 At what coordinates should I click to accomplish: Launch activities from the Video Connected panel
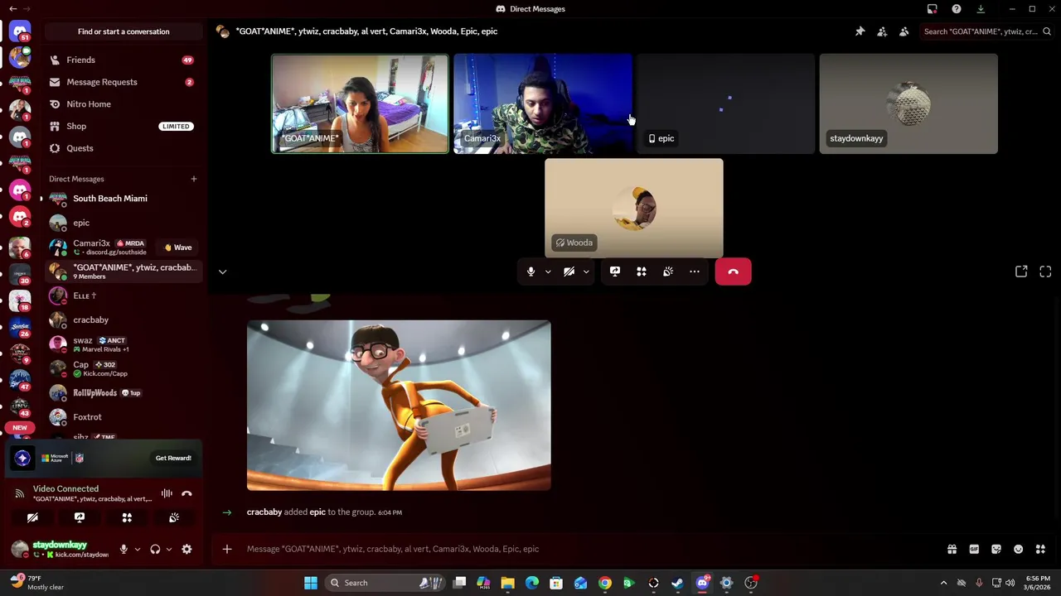coord(127,517)
